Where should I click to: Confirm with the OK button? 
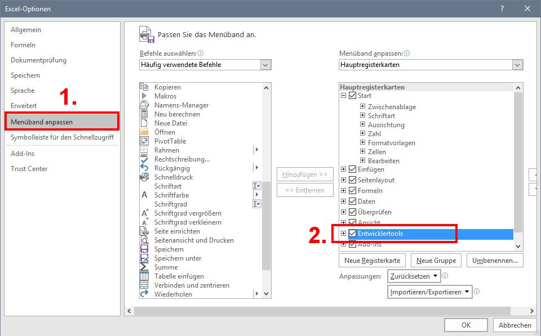[x=466, y=325]
